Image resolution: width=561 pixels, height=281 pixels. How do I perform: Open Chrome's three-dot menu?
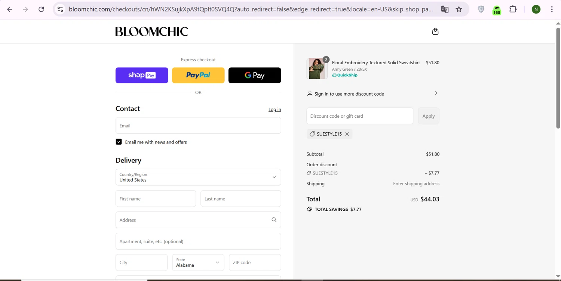pos(552,9)
